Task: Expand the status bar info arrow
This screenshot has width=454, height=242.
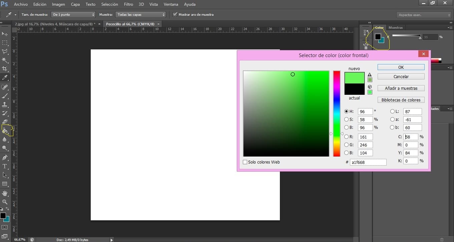Action: [x=111, y=240]
